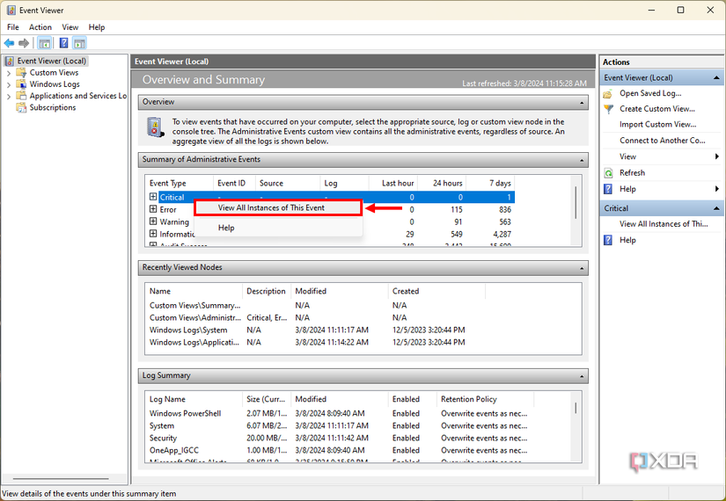Image resolution: width=726 pixels, height=501 pixels.
Task: Click the Open Saved Log folder icon
Action: click(x=608, y=93)
